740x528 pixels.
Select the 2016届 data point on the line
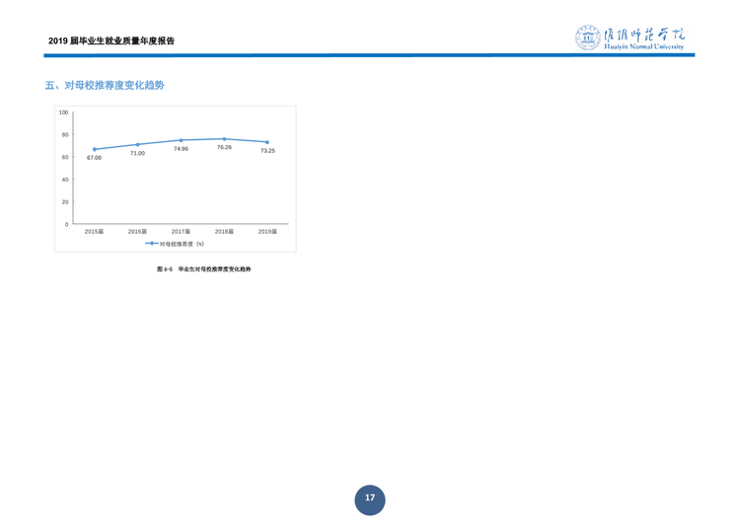[x=138, y=144]
